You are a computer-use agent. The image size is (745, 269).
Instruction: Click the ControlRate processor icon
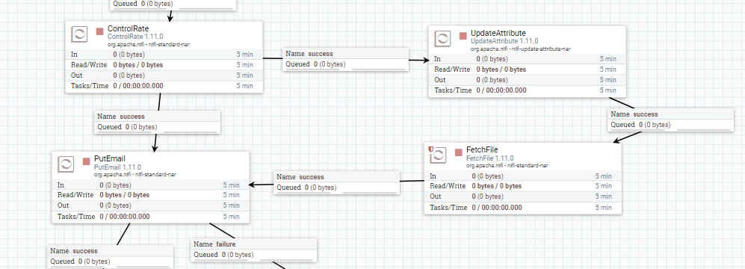pos(79,34)
